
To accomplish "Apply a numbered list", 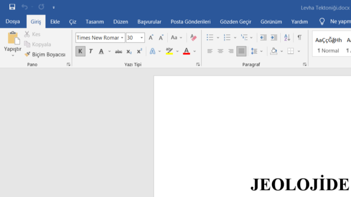I will (227, 37).
